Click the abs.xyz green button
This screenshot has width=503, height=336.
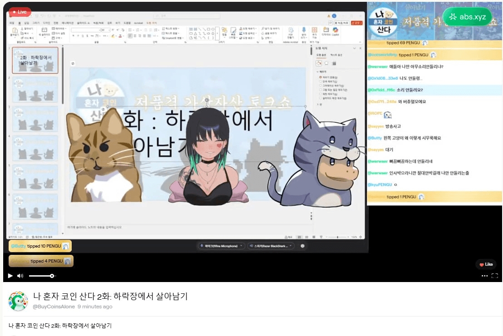coord(468,17)
